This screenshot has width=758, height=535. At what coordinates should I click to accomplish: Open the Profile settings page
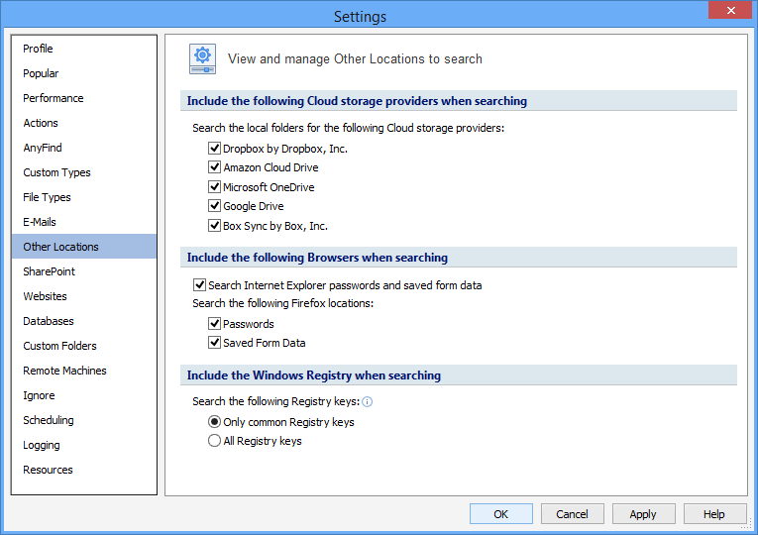(39, 49)
